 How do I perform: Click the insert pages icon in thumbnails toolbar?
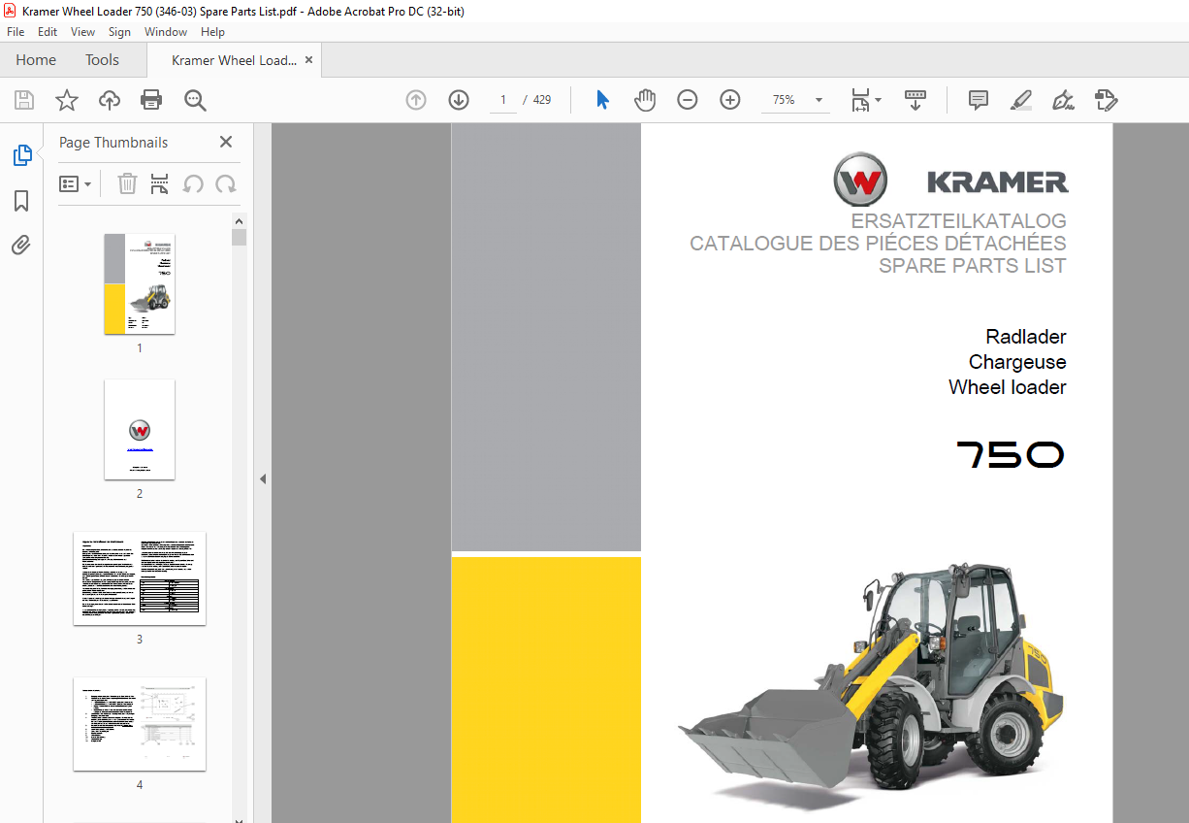click(160, 183)
